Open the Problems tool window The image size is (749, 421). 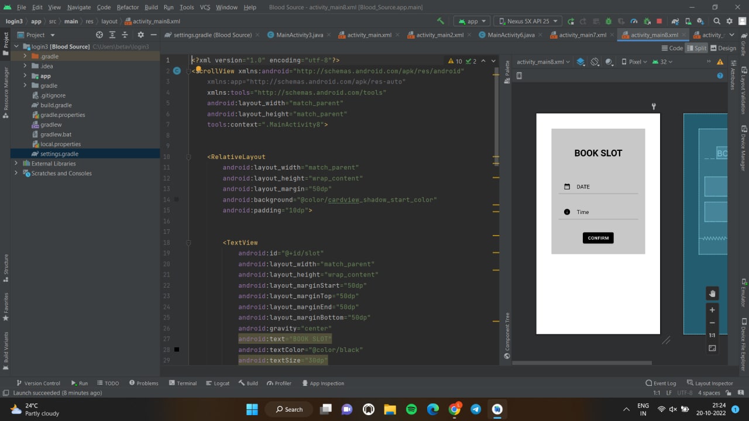point(143,383)
